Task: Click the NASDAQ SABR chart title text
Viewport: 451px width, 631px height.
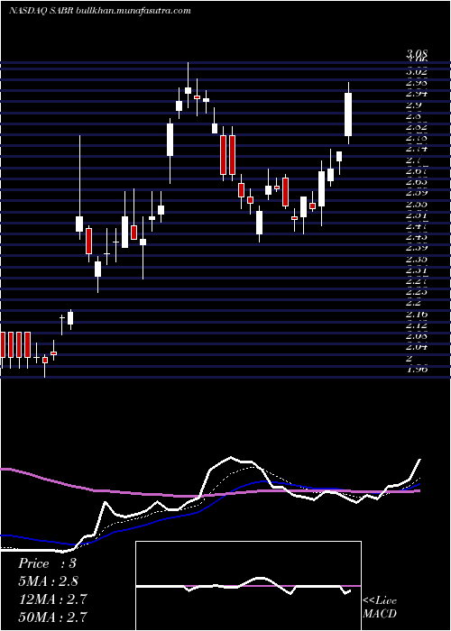Action: pos(99,11)
